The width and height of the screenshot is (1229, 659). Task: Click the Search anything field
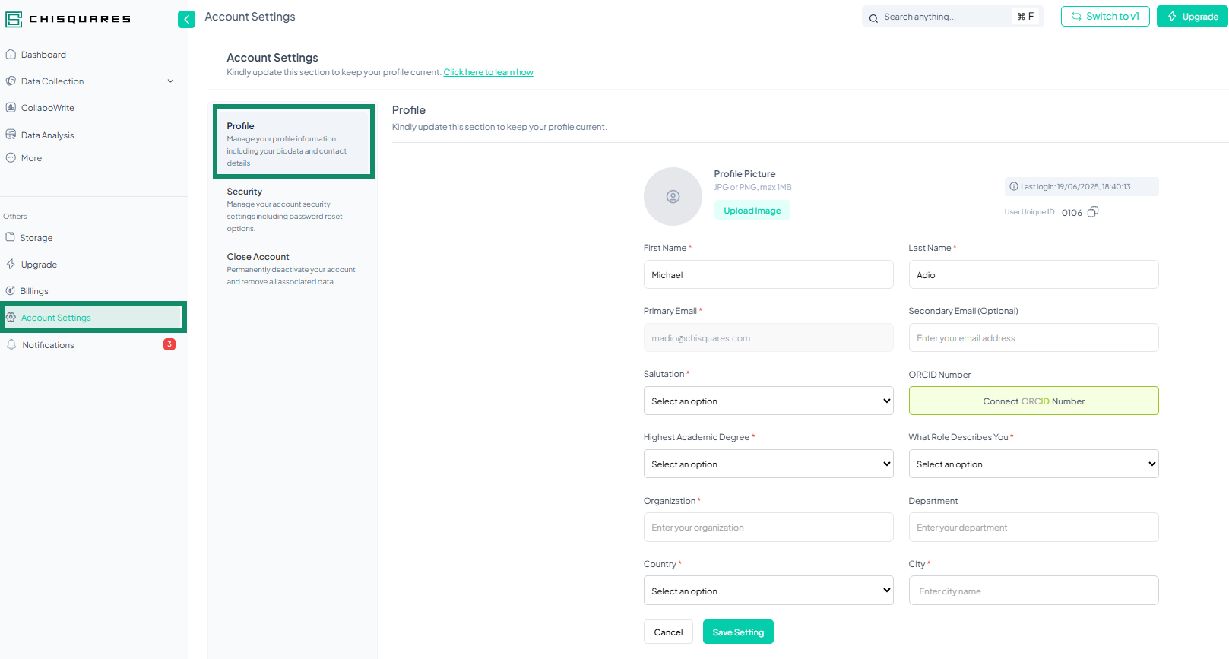pos(942,17)
